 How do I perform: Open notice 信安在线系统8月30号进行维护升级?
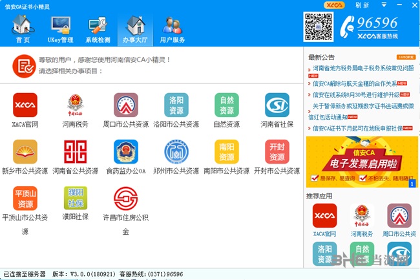click(356, 95)
